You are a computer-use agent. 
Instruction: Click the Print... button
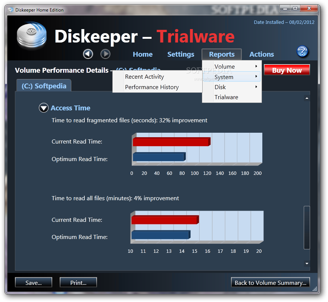click(78, 282)
